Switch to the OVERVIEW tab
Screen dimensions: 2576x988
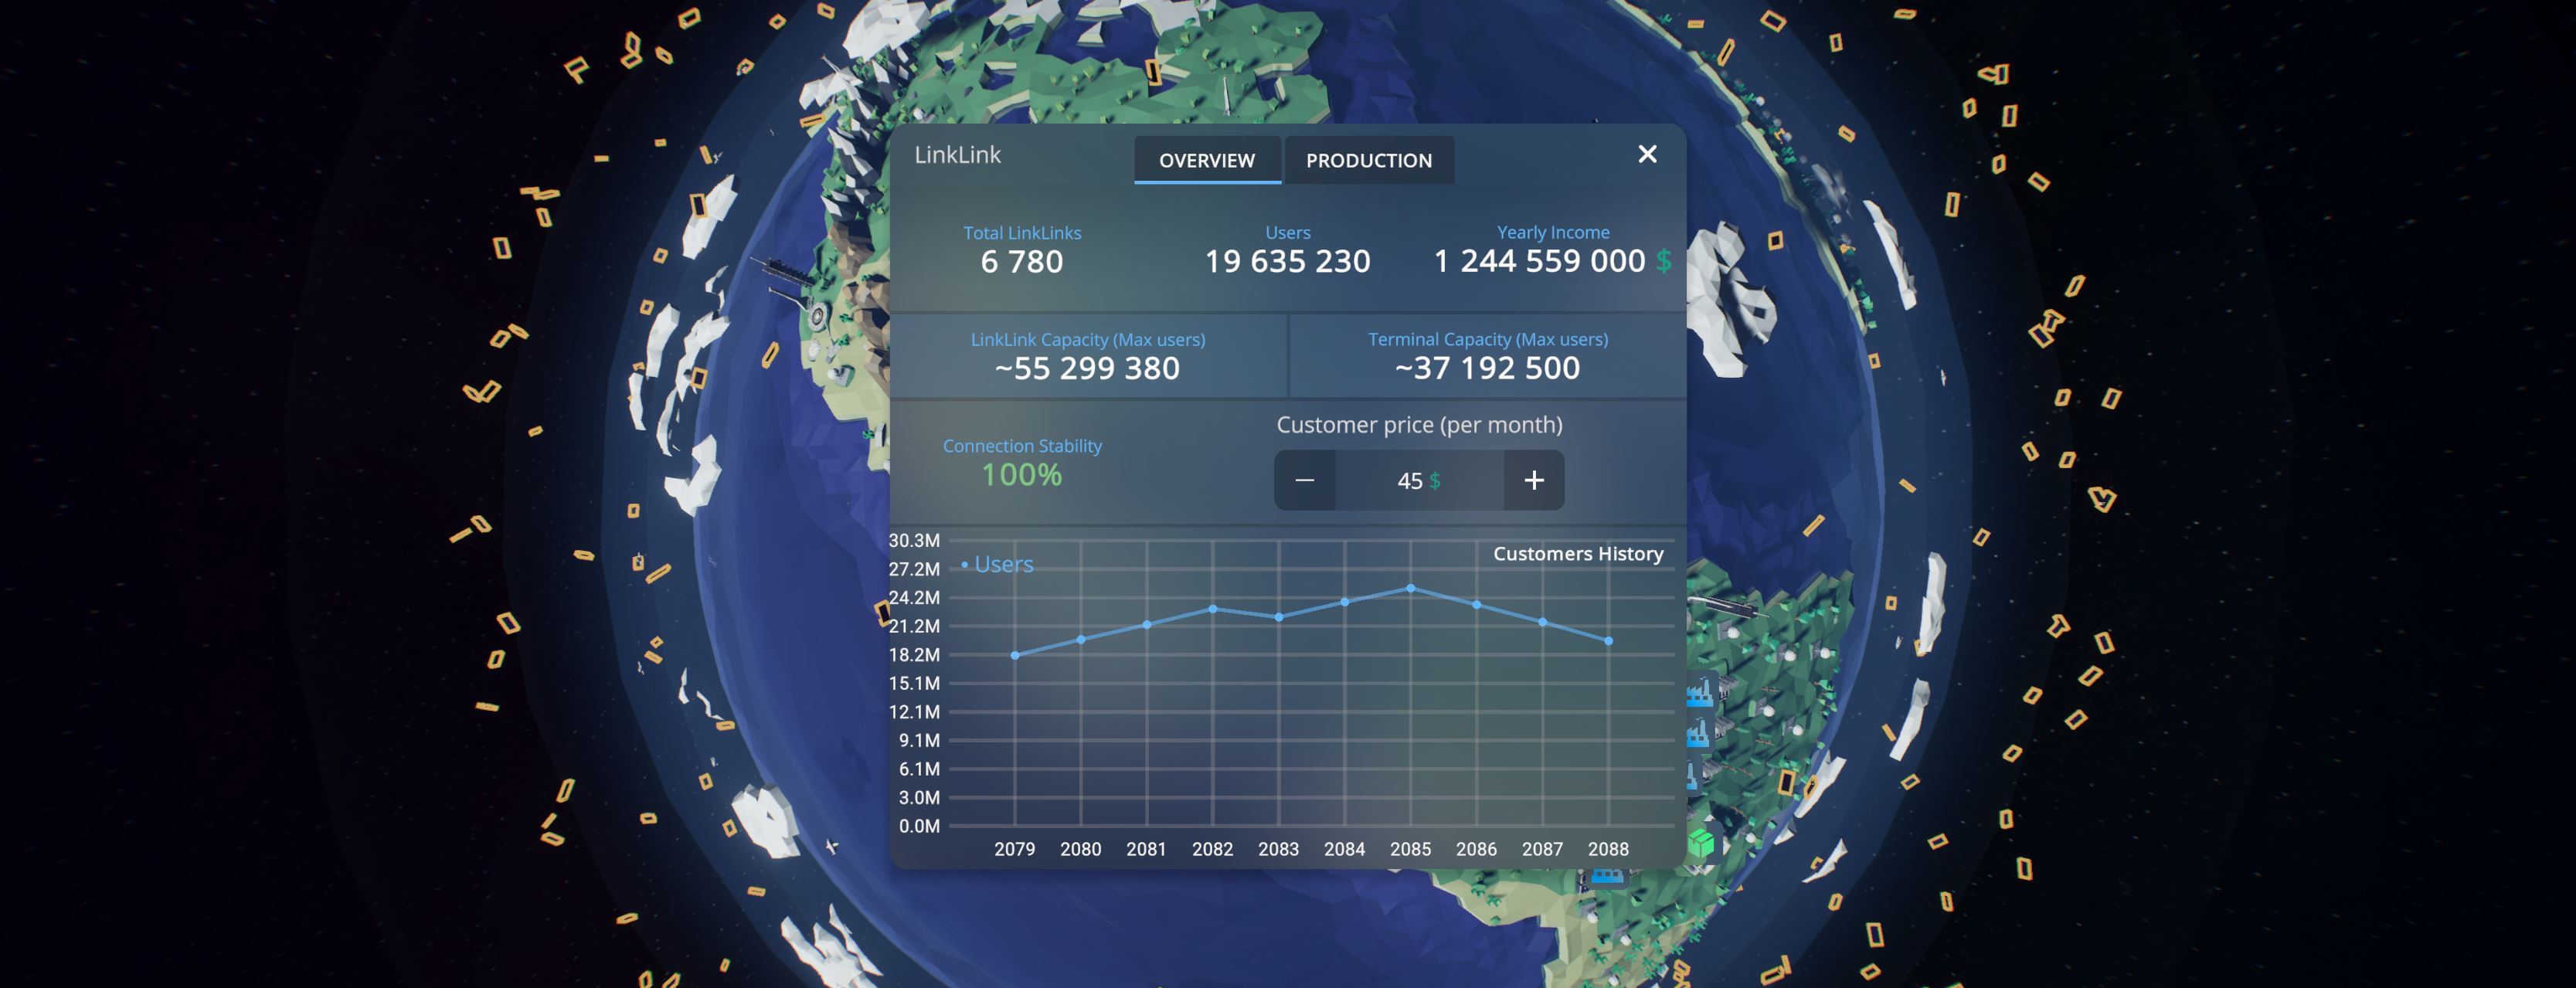coord(1207,160)
